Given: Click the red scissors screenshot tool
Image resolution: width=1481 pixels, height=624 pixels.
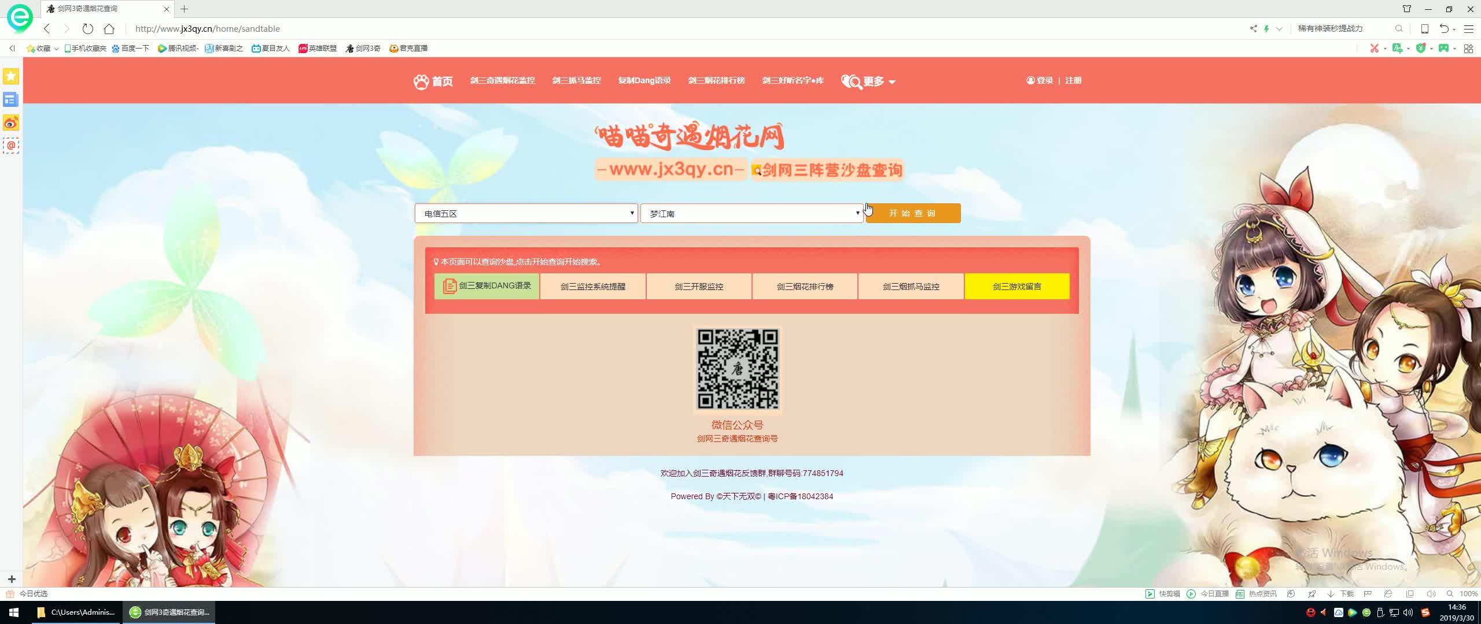Looking at the screenshot, I should (x=1375, y=48).
